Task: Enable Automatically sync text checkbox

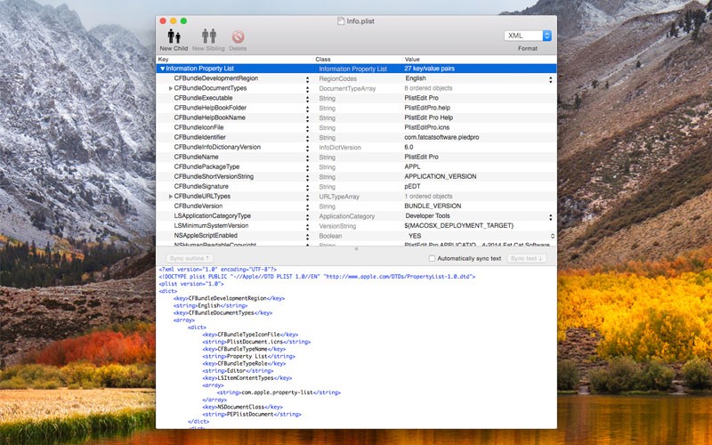Action: coord(432,258)
